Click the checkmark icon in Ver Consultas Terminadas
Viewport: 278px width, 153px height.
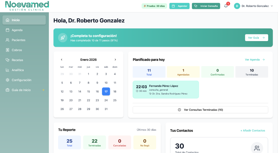[179, 110]
